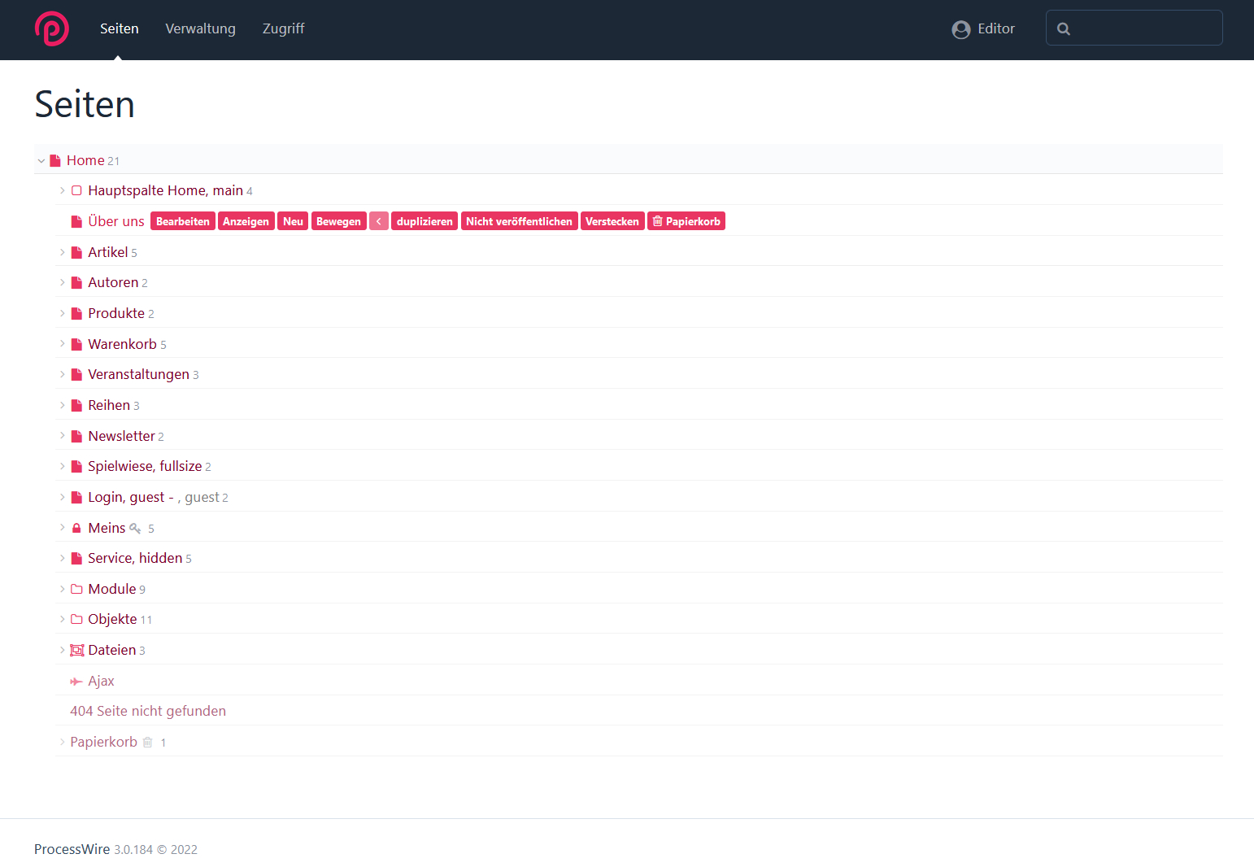The height and width of the screenshot is (867, 1254).
Task: Open the Verwaltung menu
Action: [200, 28]
